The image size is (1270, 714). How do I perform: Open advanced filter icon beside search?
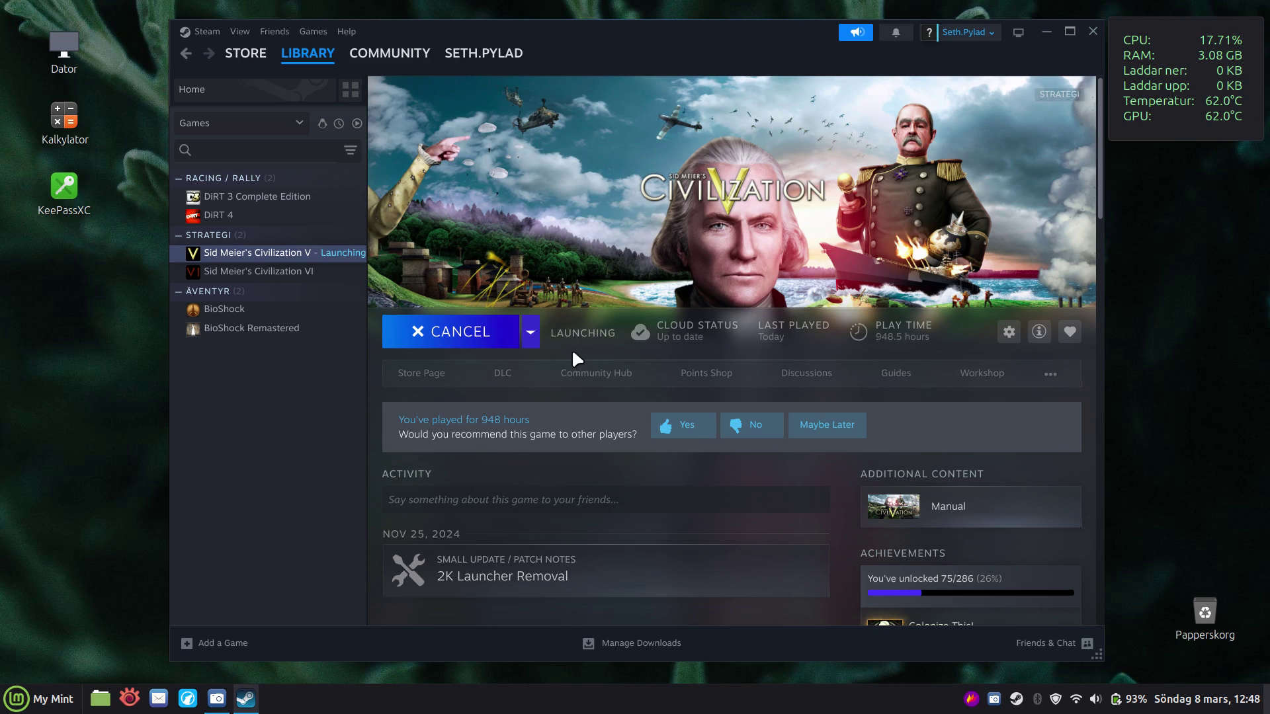click(x=351, y=150)
